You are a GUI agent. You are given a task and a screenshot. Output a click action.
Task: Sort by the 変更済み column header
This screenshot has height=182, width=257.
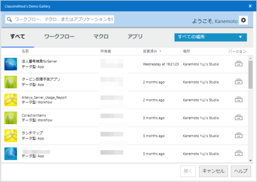tap(152, 51)
